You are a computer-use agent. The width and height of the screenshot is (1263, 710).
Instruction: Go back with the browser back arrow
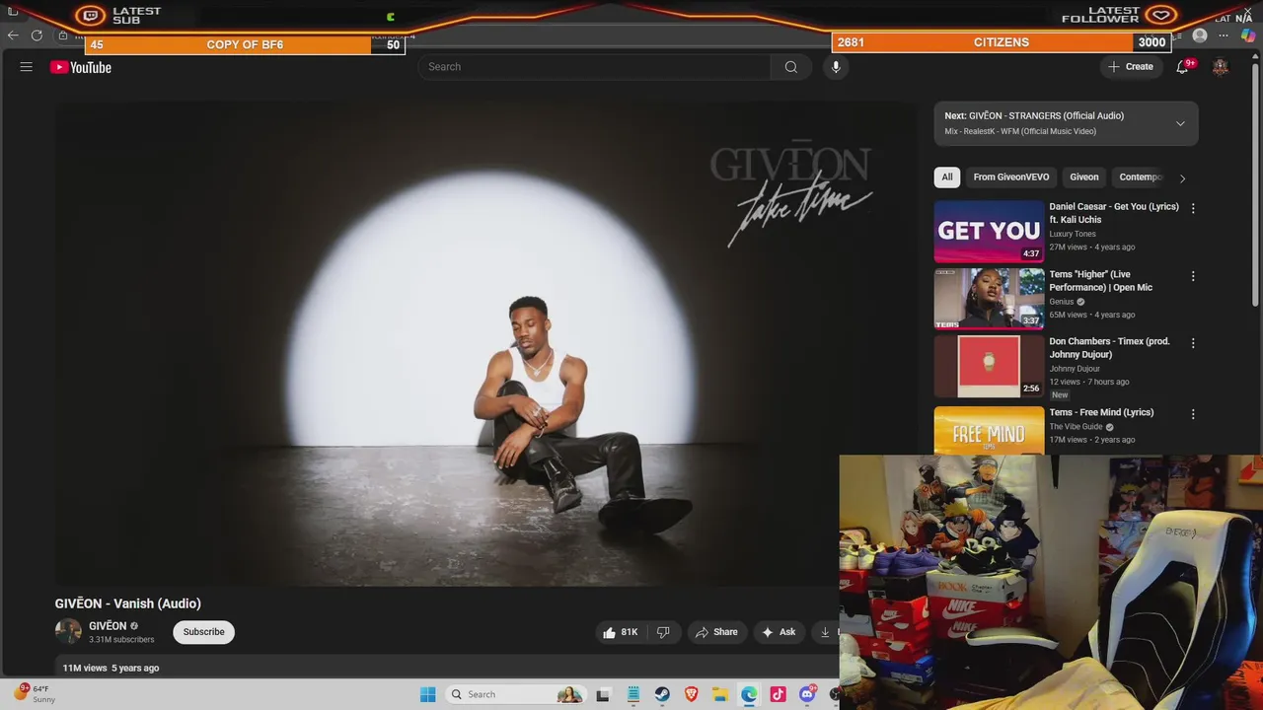[13, 35]
